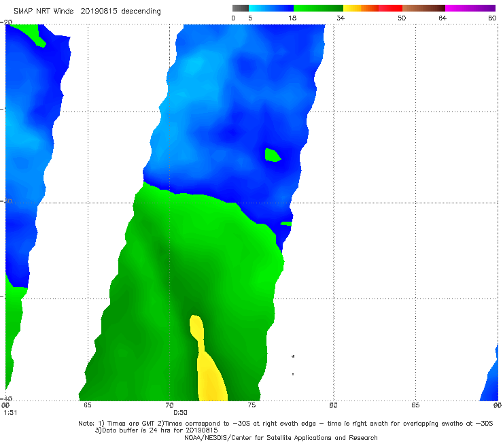The image size is (503, 442).
Task: Click the swath time "0:50"
Action: tap(180, 413)
